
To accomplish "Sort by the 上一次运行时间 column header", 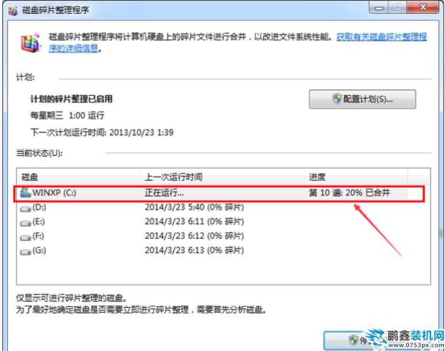I will [x=222, y=177].
